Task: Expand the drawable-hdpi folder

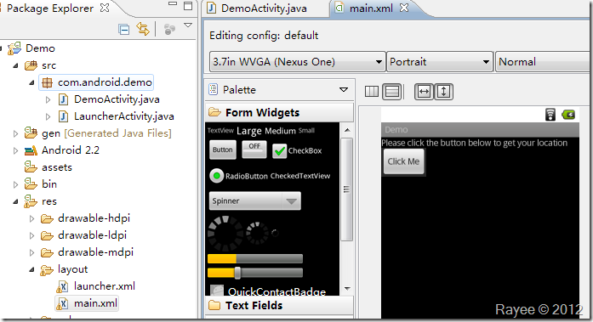Action: click(x=32, y=218)
